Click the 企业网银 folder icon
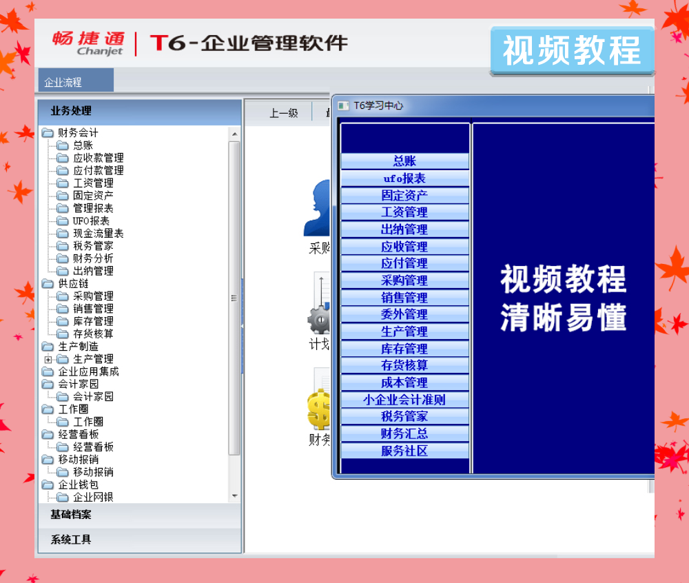The height and width of the screenshot is (583, 689). coord(63,498)
